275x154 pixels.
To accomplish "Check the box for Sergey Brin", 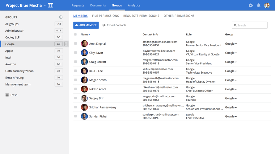I will (75, 98).
